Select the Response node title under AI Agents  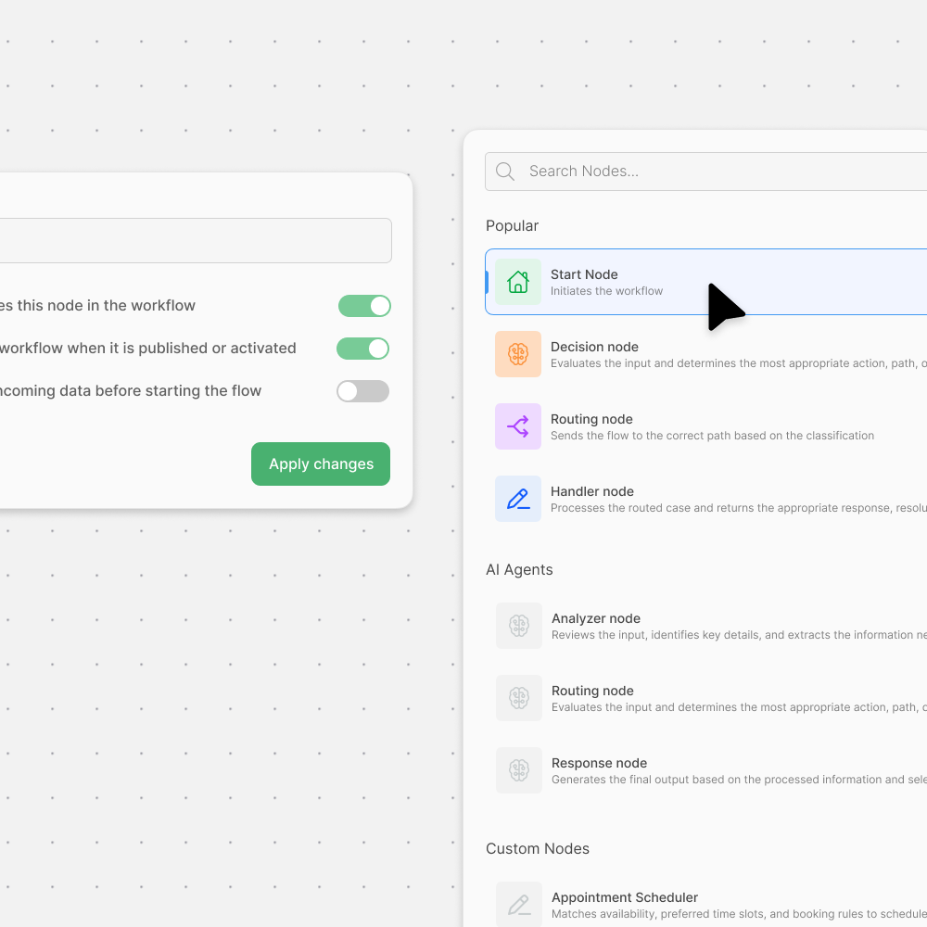[599, 763]
